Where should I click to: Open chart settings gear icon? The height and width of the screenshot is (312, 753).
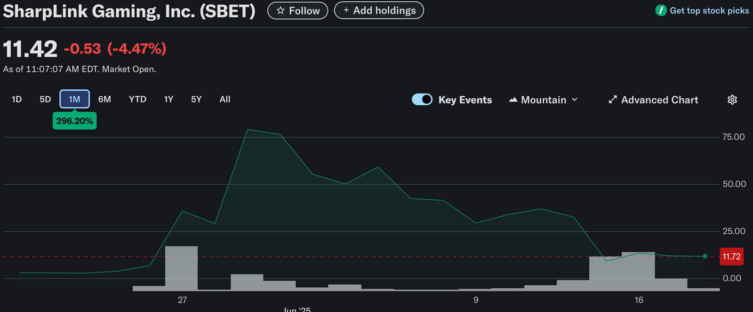point(732,100)
